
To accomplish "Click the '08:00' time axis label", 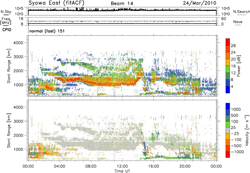I will point(91,166).
